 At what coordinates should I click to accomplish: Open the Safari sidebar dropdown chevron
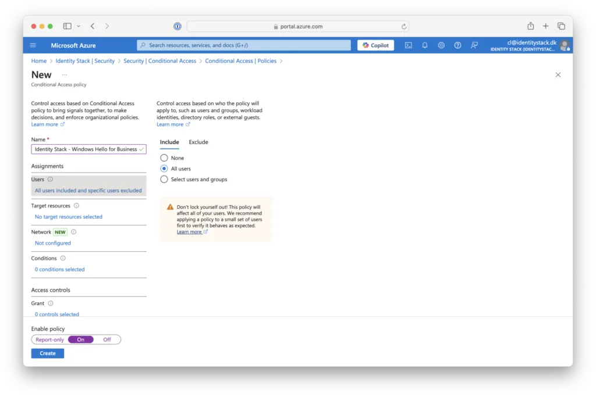click(x=79, y=26)
